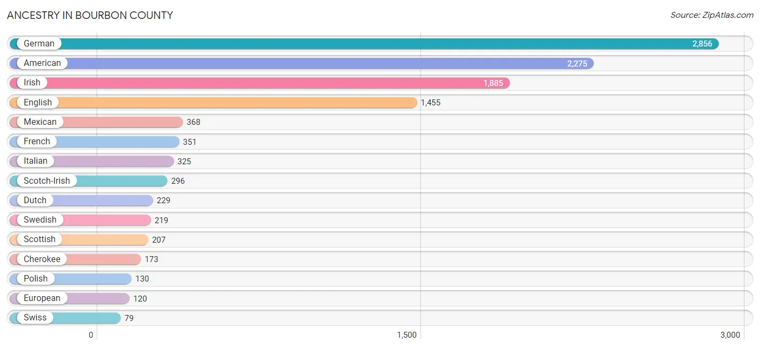Select the European ancestry bar
This screenshot has height=348, width=760.
pos(70,298)
